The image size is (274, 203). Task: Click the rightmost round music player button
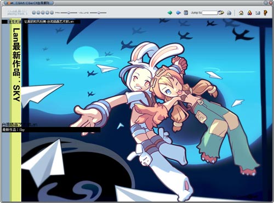click(52, 13)
